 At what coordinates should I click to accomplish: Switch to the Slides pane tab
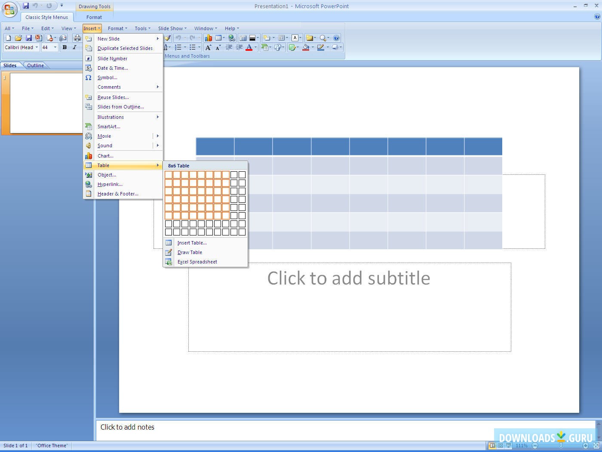click(x=10, y=65)
